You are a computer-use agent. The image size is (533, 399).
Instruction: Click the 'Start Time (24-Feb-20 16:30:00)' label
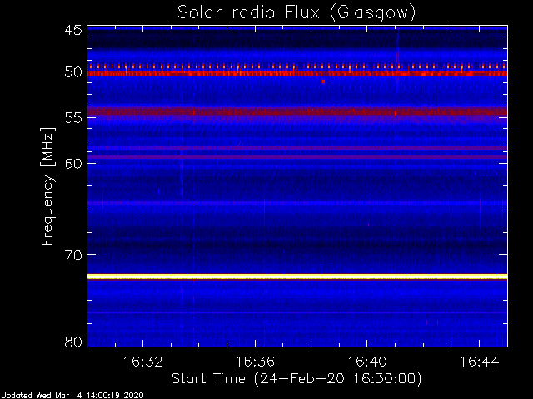click(x=296, y=379)
